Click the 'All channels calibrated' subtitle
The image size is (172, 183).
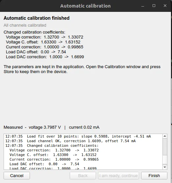pos(25,25)
